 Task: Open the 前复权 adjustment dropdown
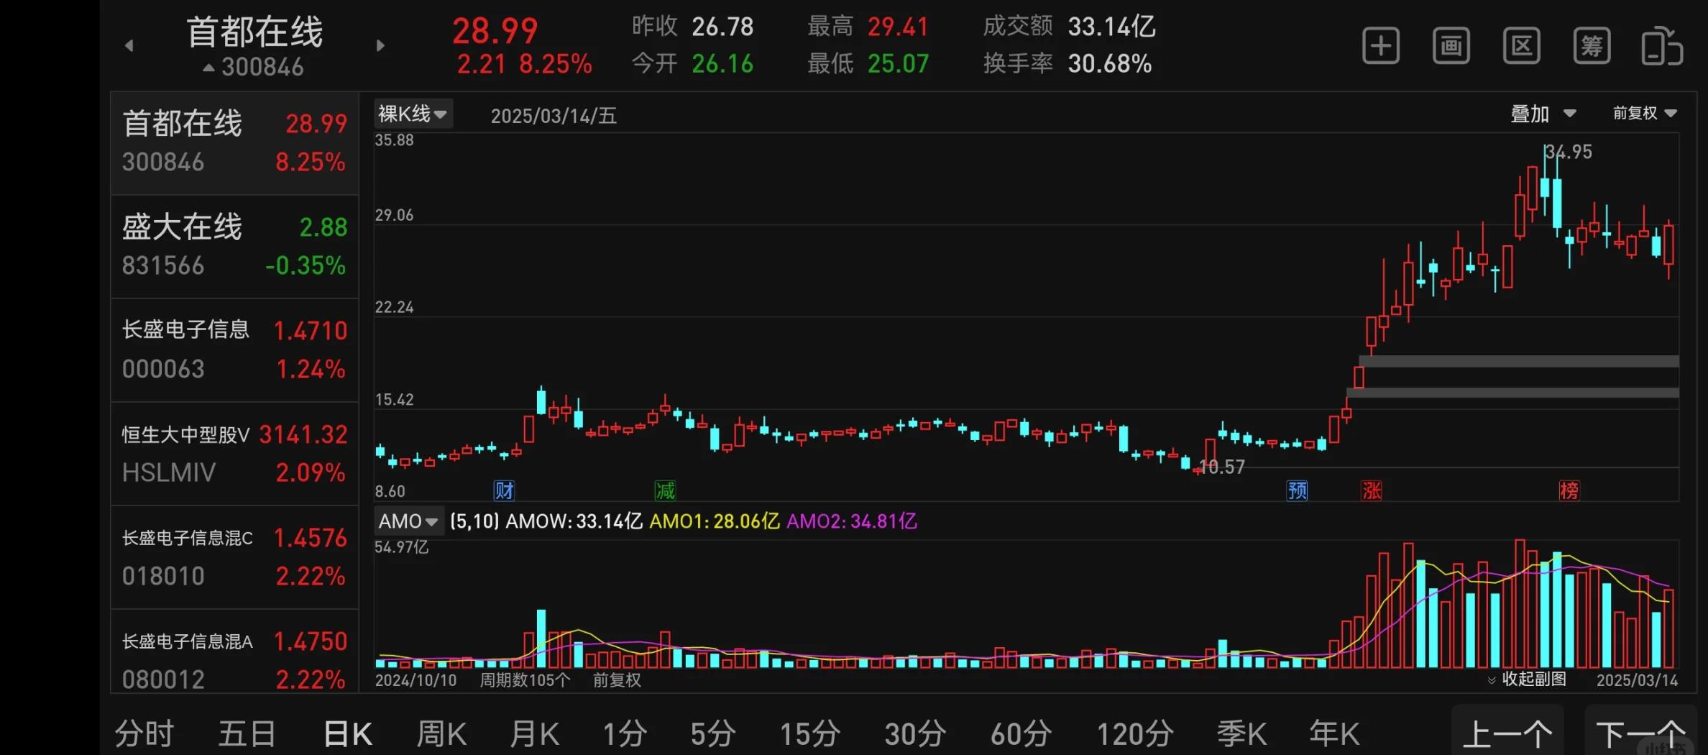pyautogui.click(x=1645, y=113)
